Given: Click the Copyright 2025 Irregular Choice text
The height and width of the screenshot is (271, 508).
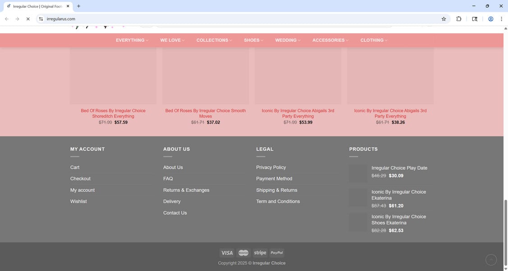Looking at the screenshot, I should coord(252,263).
